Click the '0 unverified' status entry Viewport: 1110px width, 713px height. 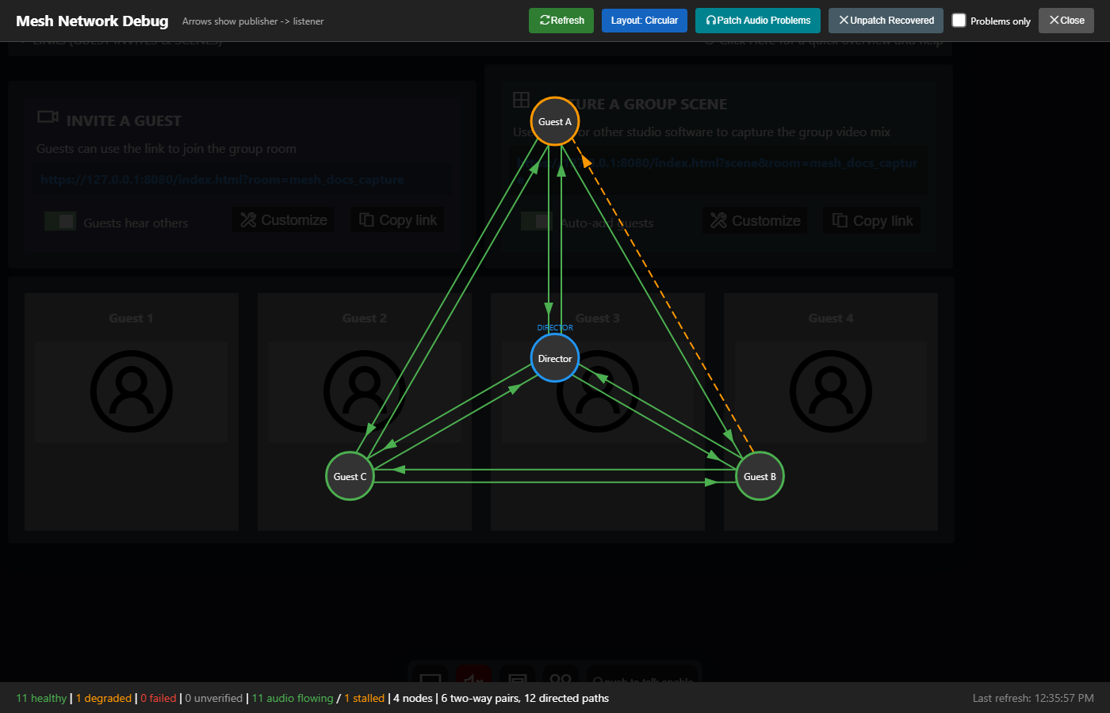pyautogui.click(x=214, y=698)
